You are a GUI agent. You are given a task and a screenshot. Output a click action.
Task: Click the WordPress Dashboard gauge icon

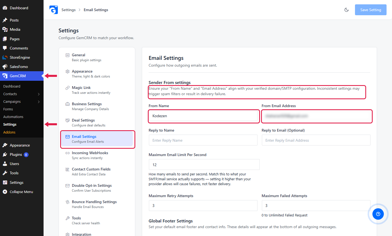point(5,8)
